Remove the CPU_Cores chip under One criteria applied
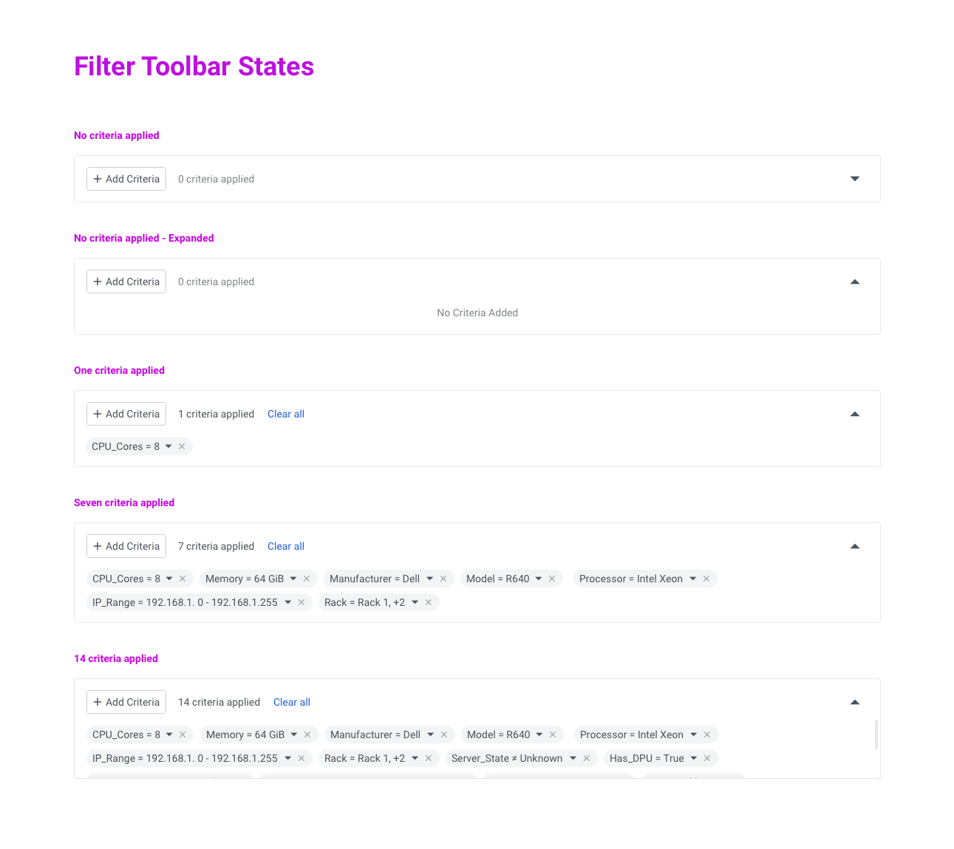The height and width of the screenshot is (849, 954). pyautogui.click(x=182, y=446)
